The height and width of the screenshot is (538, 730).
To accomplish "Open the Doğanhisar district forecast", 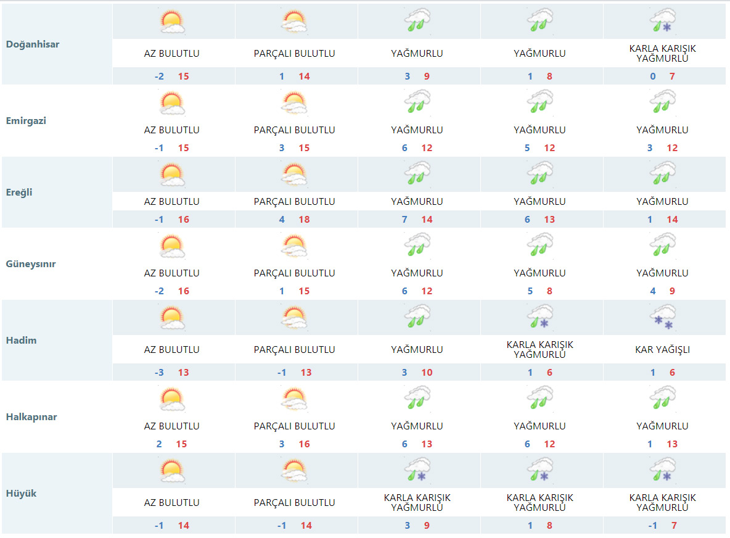I will [x=33, y=44].
